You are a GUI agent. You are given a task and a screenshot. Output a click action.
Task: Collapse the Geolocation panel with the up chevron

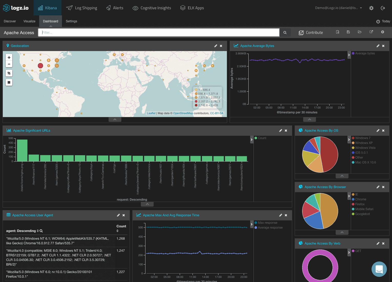[x=115, y=119]
